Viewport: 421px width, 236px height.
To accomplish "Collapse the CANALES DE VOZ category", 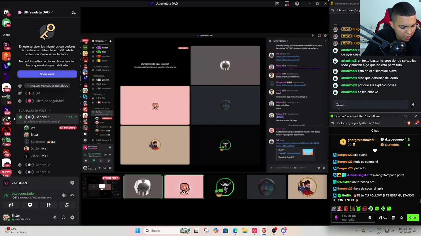I will click(35, 111).
